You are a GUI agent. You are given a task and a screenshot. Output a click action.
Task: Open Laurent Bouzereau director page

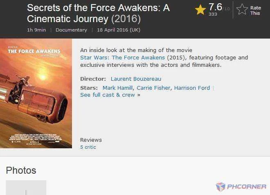click(x=136, y=79)
